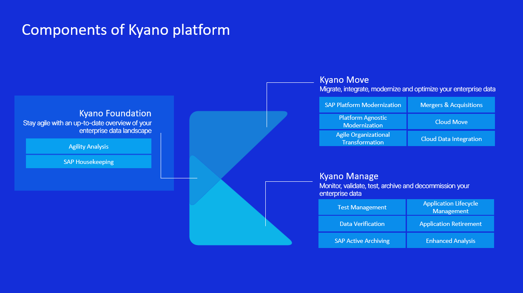This screenshot has width=523, height=293.
Task: Click the Test Management tile
Action: pos(362,207)
